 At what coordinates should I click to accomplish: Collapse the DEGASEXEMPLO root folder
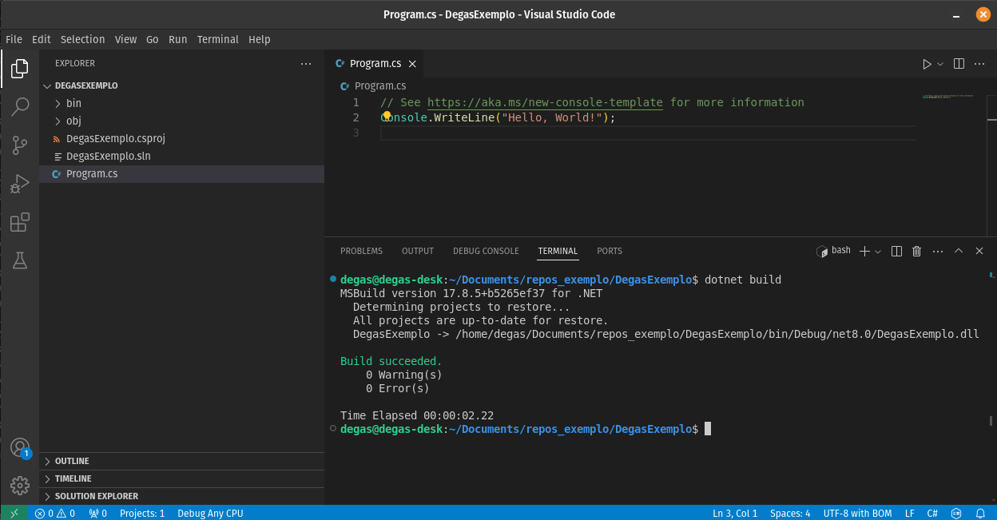coord(182,85)
